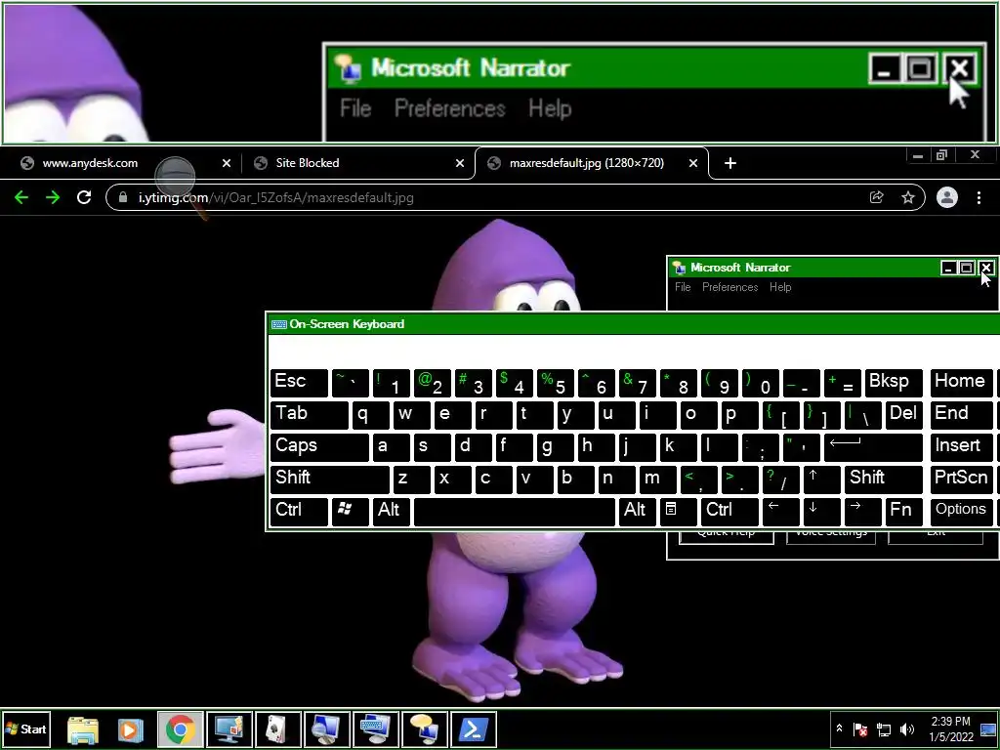This screenshot has width=1000, height=750.
Task: Go forward in the Chrome browser
Action: click(53, 197)
